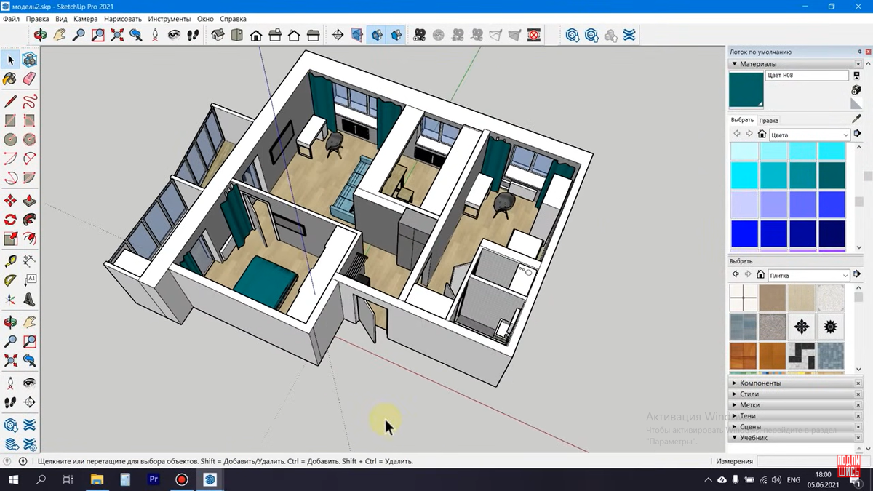Screen dimensions: 873x491
Task: Switch to the Правка tab in Materials
Action: pyautogui.click(x=768, y=120)
